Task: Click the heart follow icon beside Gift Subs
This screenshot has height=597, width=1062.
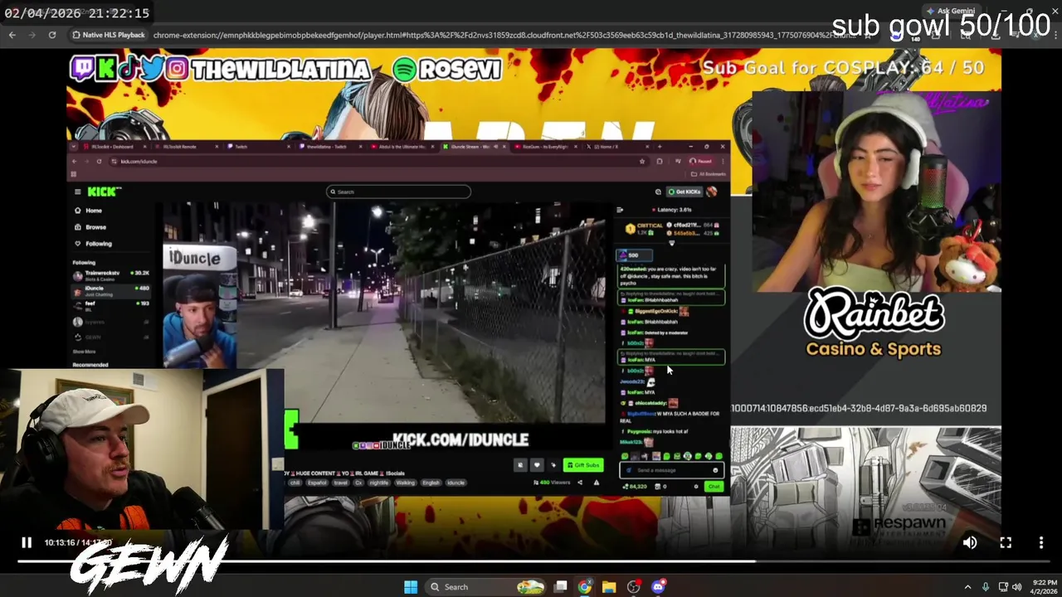Action: coord(537,465)
